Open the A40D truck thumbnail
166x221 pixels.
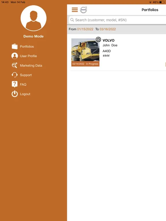tap(85, 52)
